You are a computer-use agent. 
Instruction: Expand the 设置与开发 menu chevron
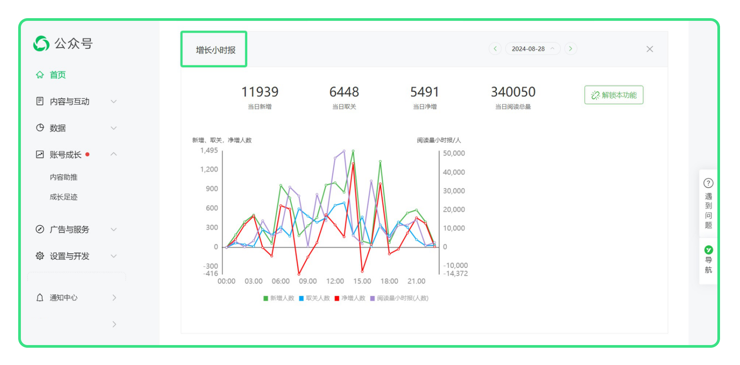click(x=114, y=256)
